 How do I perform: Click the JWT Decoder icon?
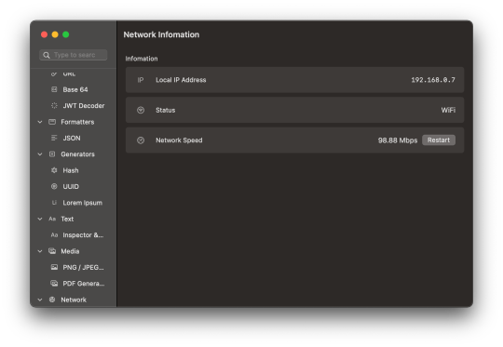click(54, 105)
